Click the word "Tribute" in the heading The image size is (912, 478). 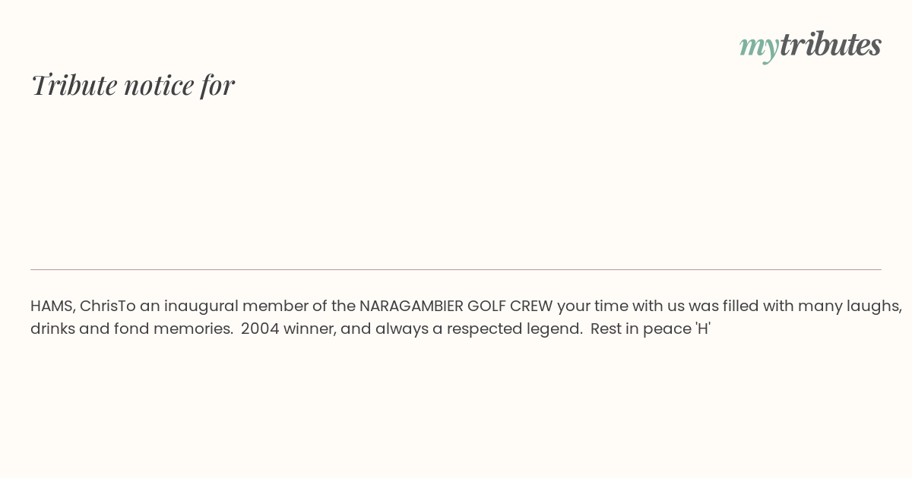pyautogui.click(x=74, y=85)
